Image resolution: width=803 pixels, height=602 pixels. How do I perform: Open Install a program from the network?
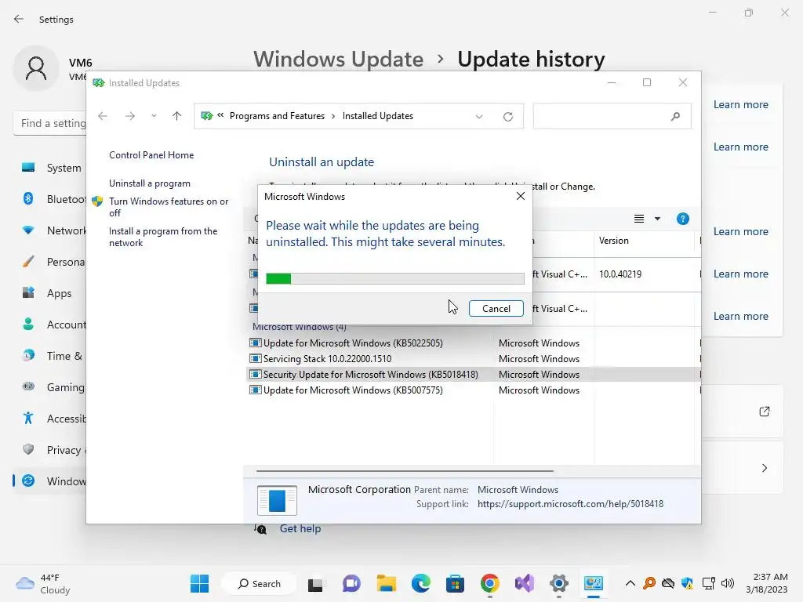point(163,237)
